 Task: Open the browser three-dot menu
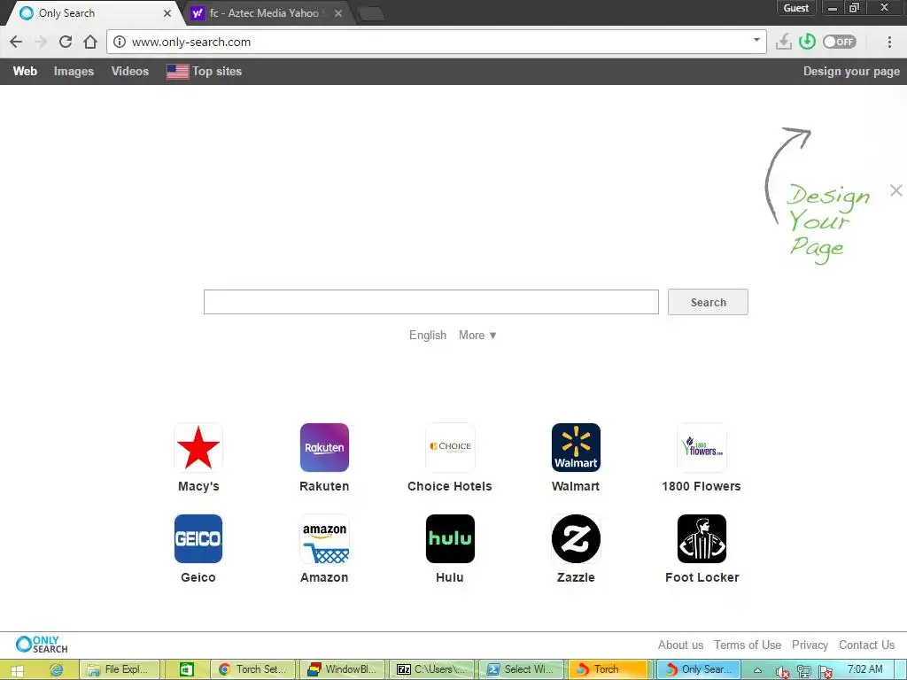pos(889,42)
